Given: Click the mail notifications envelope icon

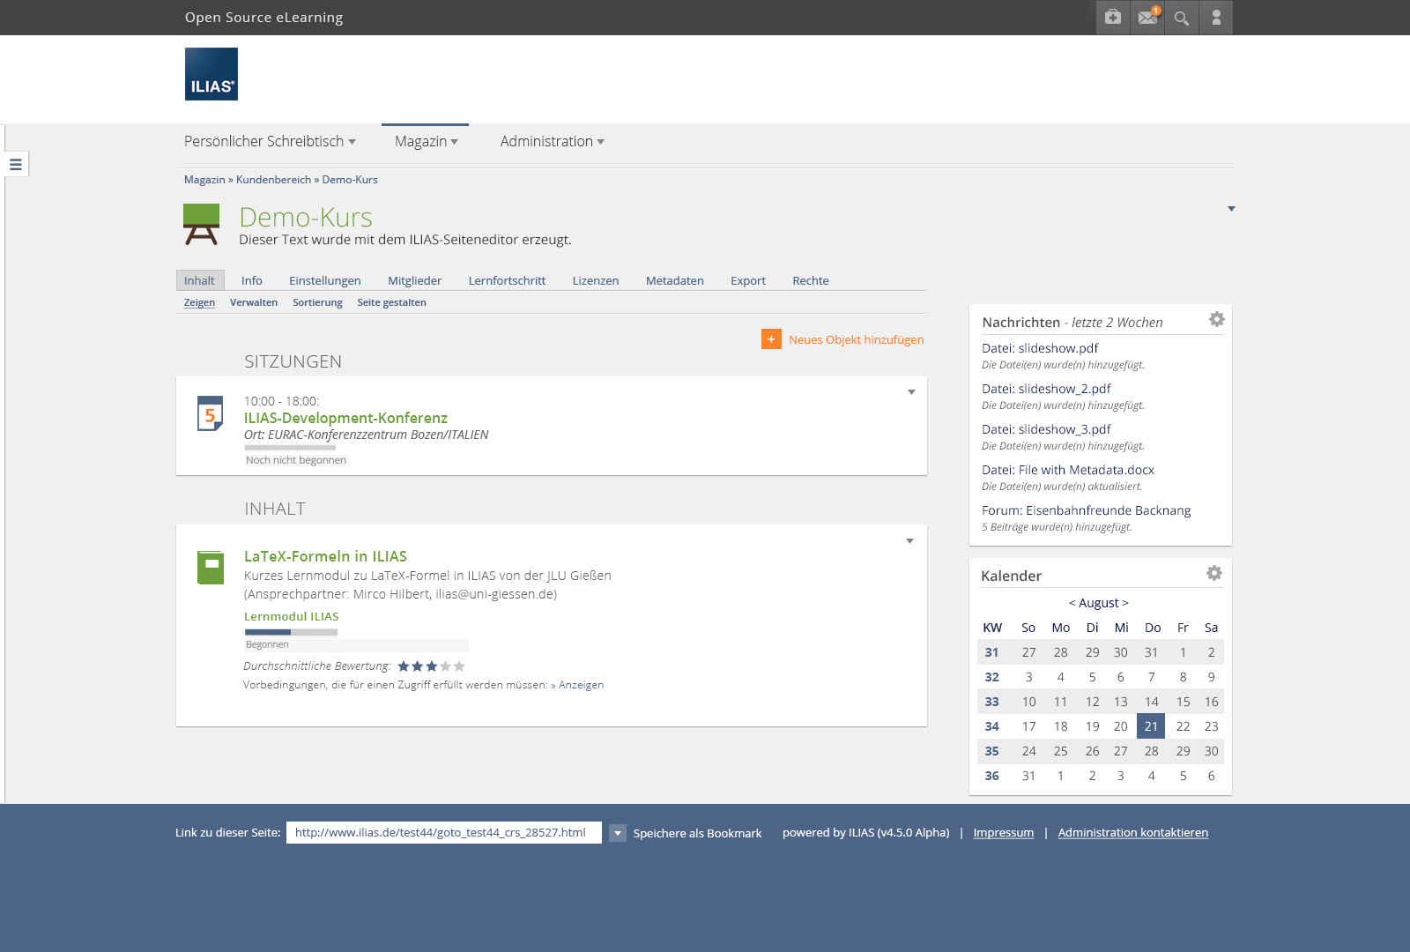Looking at the screenshot, I should (1147, 18).
